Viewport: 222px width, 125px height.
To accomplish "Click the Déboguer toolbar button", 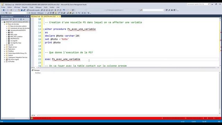I will (41, 13).
